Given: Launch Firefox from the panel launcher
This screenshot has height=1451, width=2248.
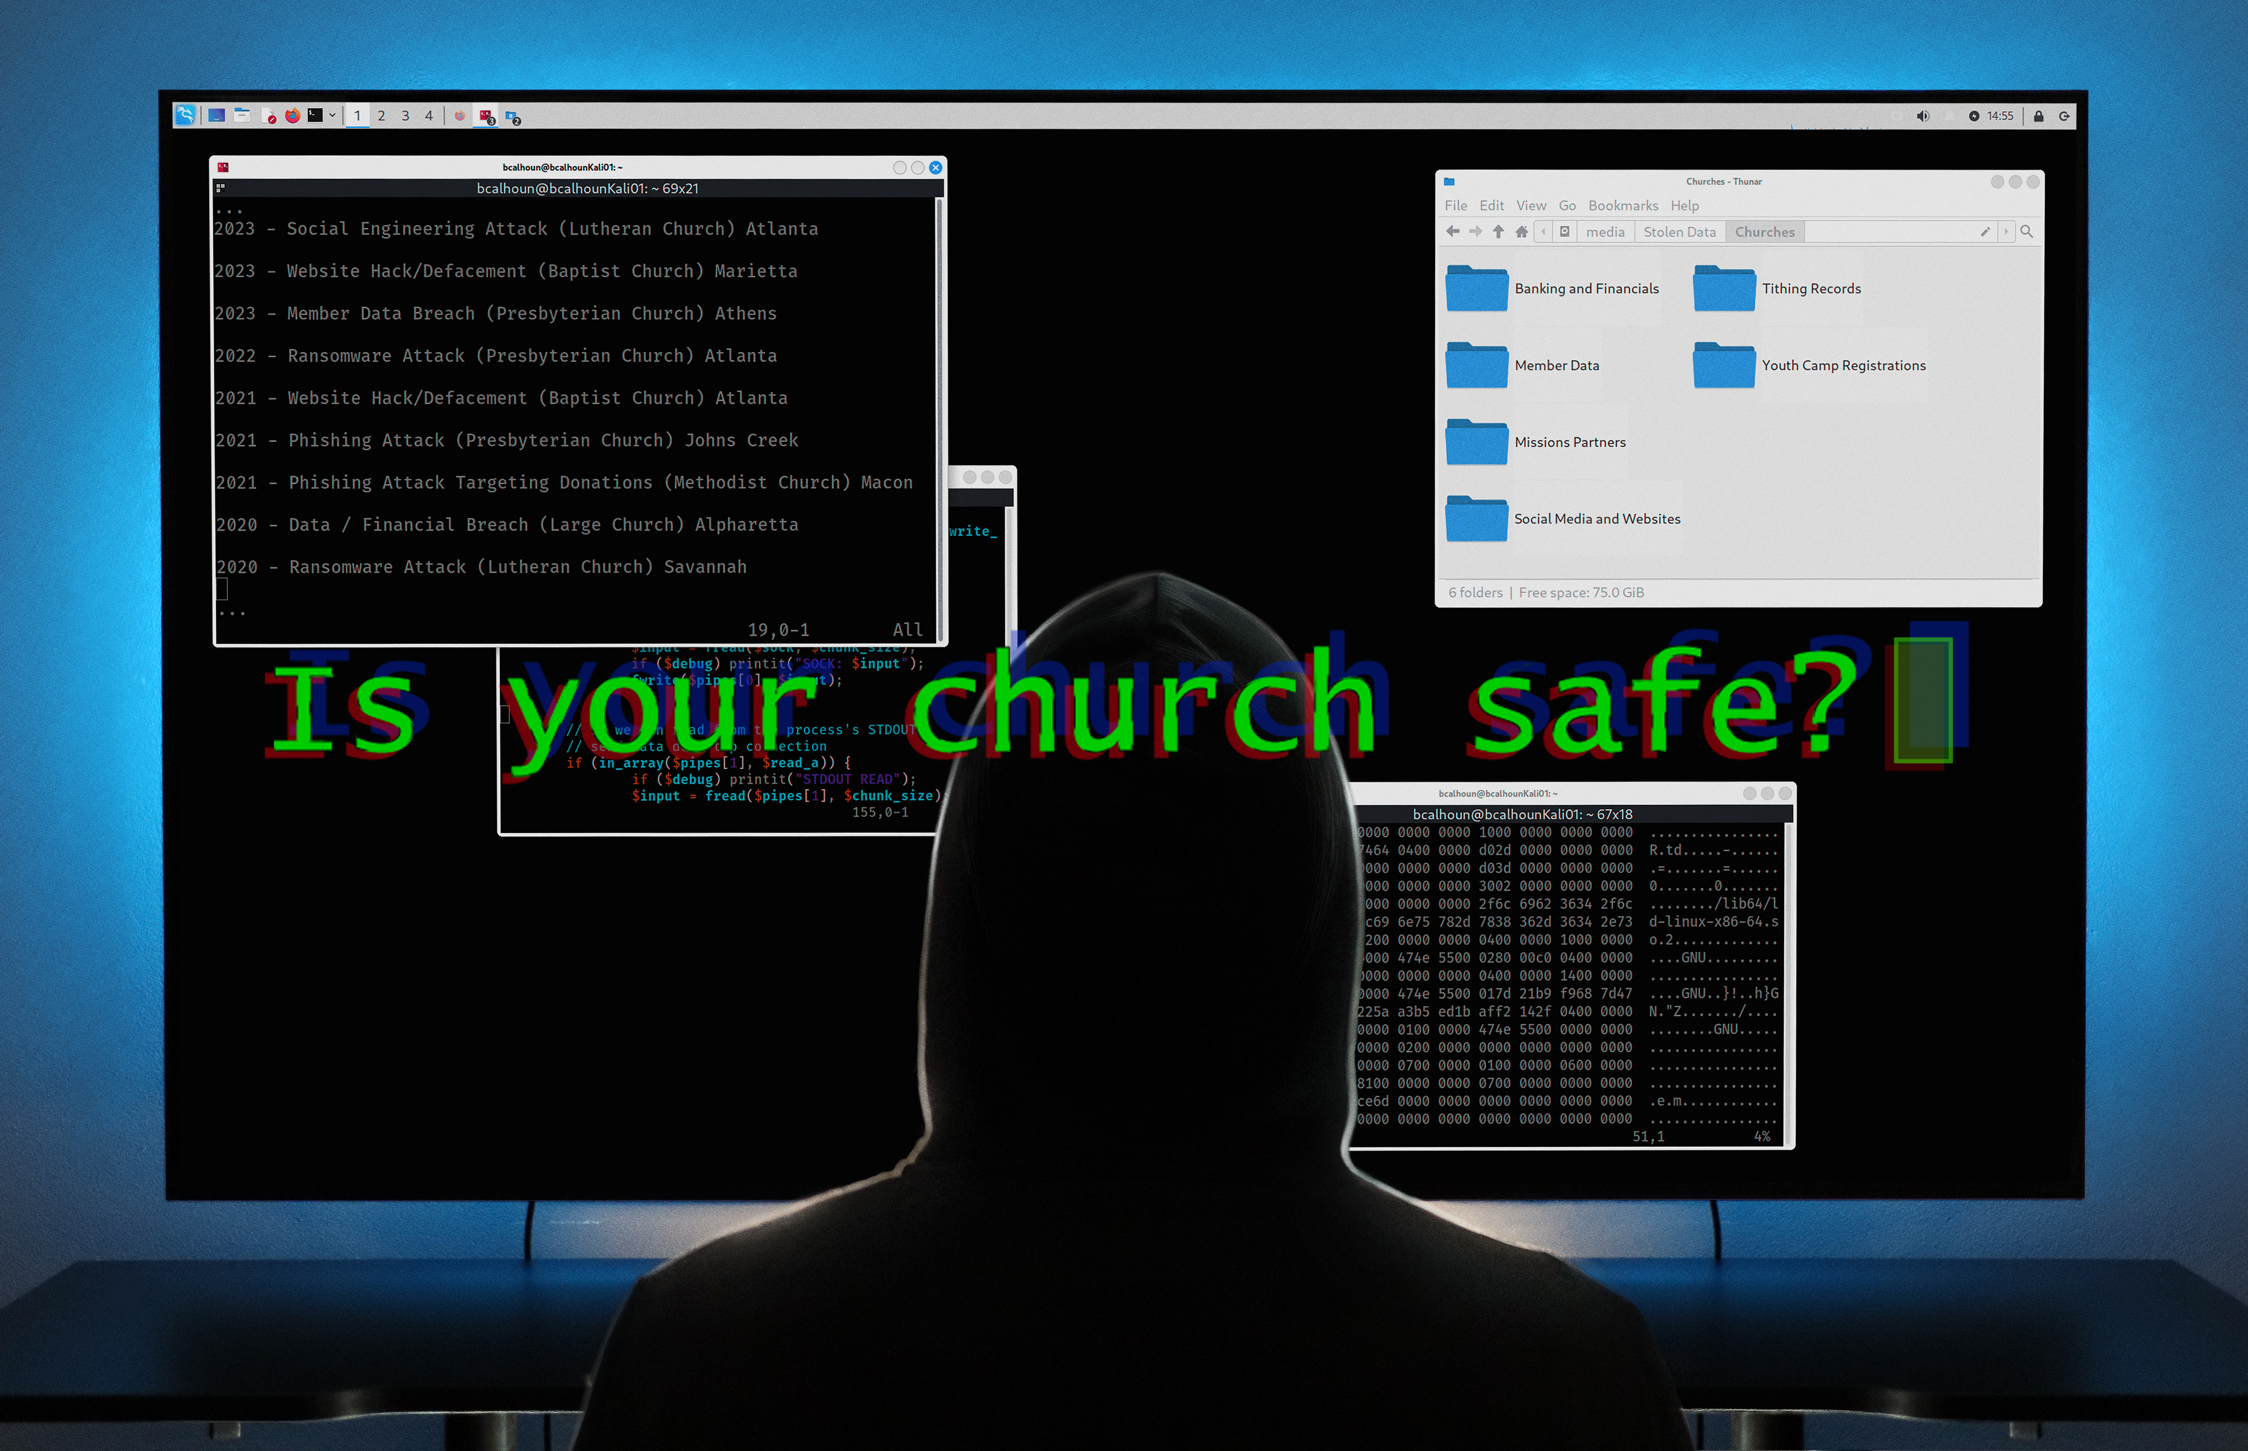Looking at the screenshot, I should tap(292, 115).
